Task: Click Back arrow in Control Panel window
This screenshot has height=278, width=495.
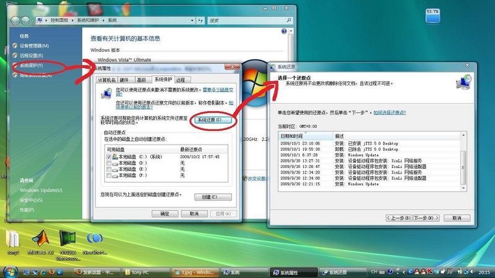Action: pos(15,20)
